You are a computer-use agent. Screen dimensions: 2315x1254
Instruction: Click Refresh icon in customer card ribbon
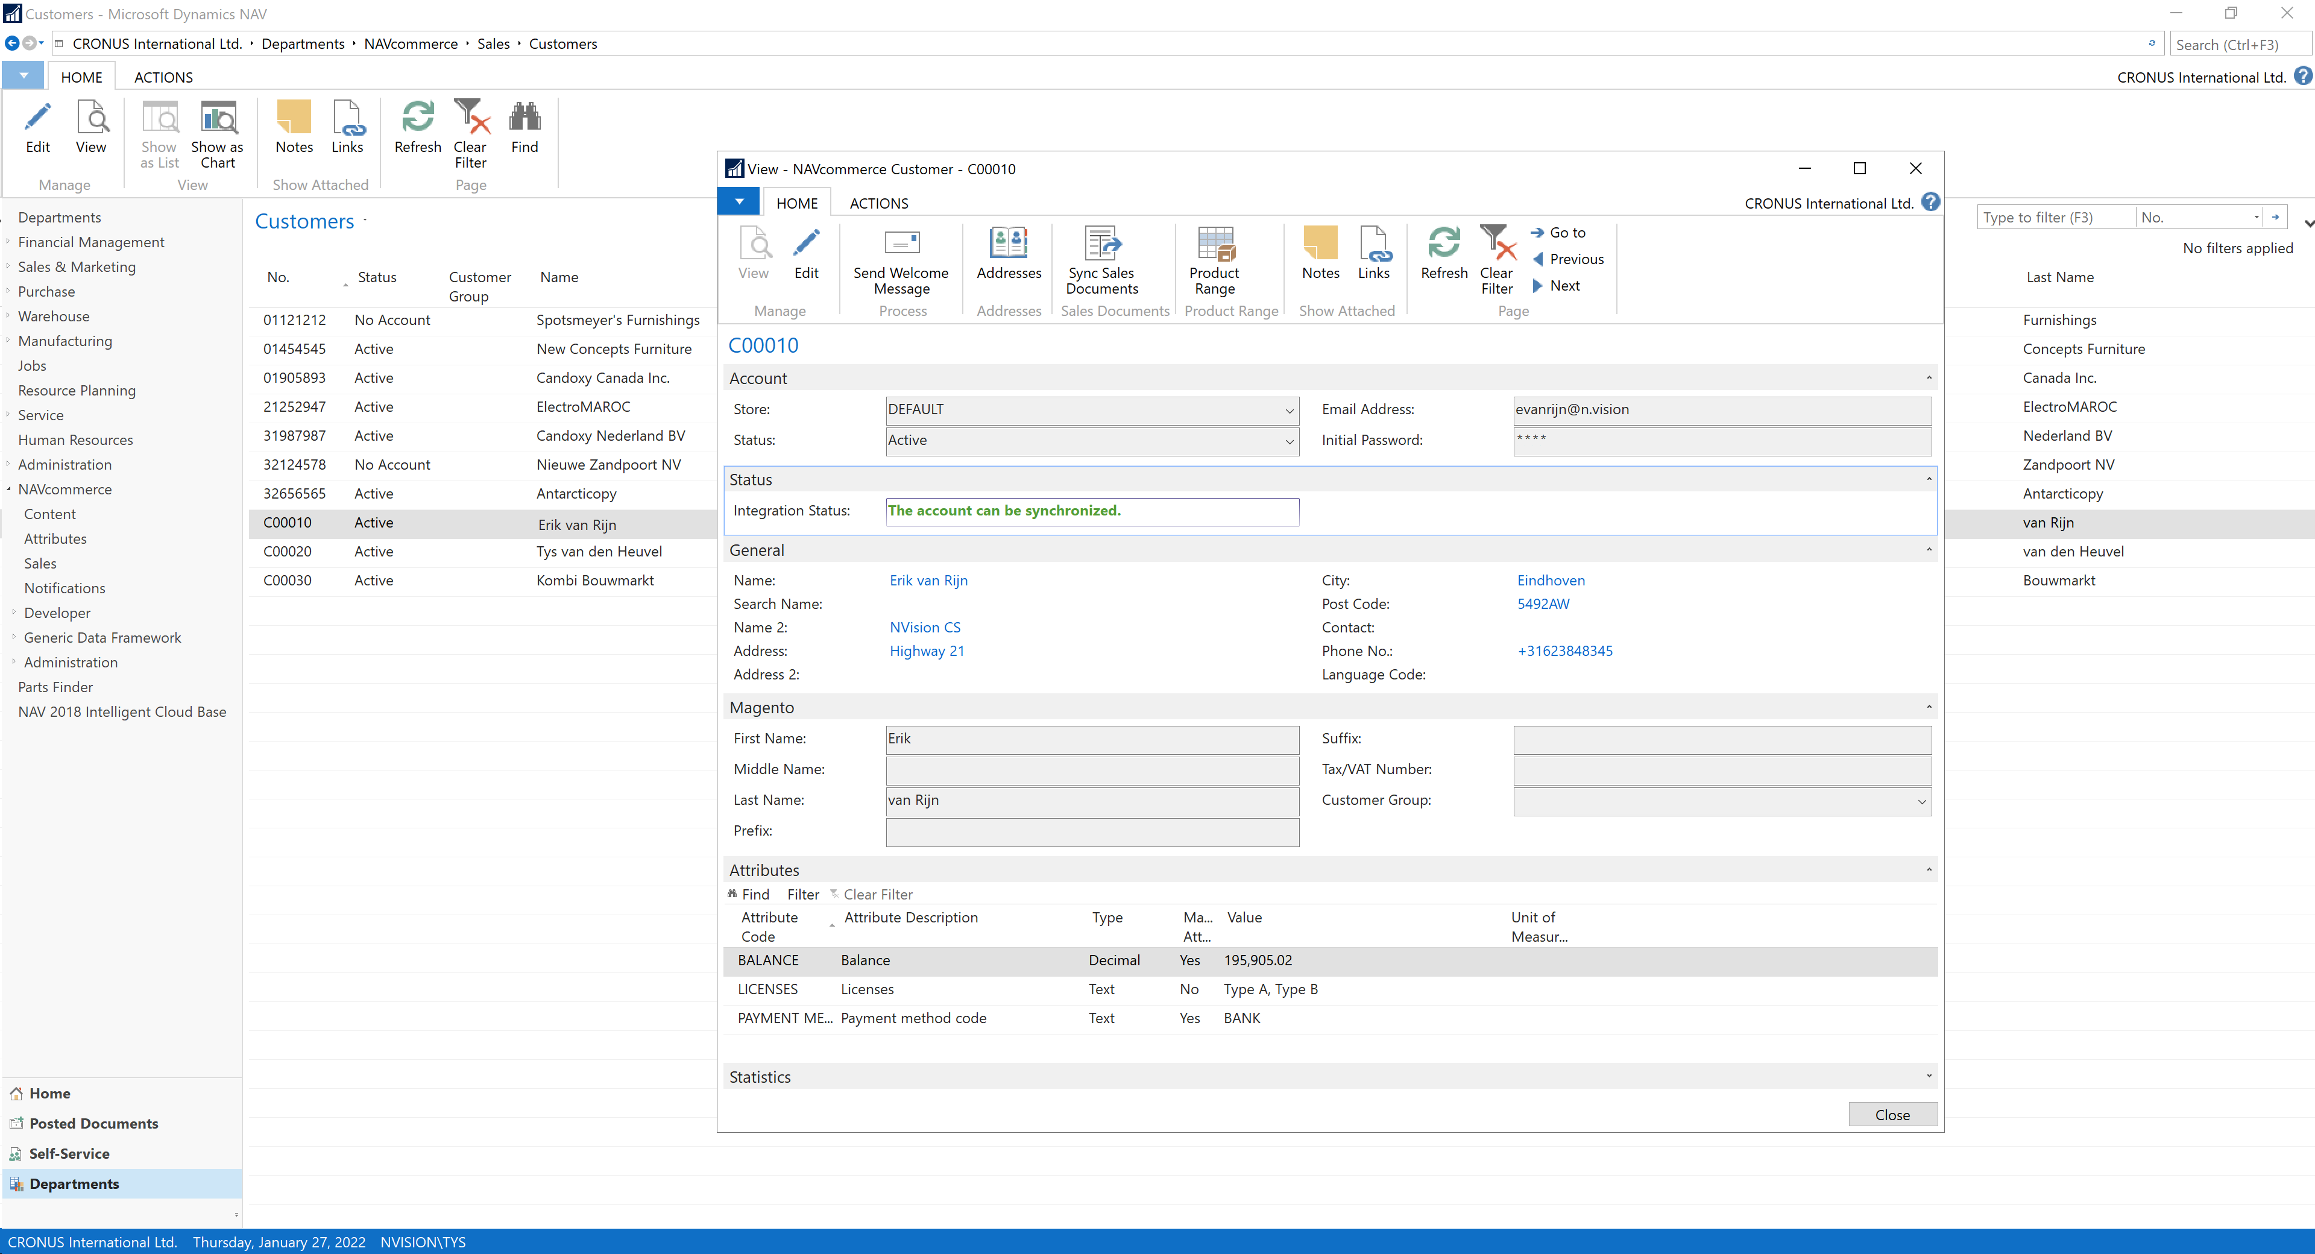point(1443,244)
